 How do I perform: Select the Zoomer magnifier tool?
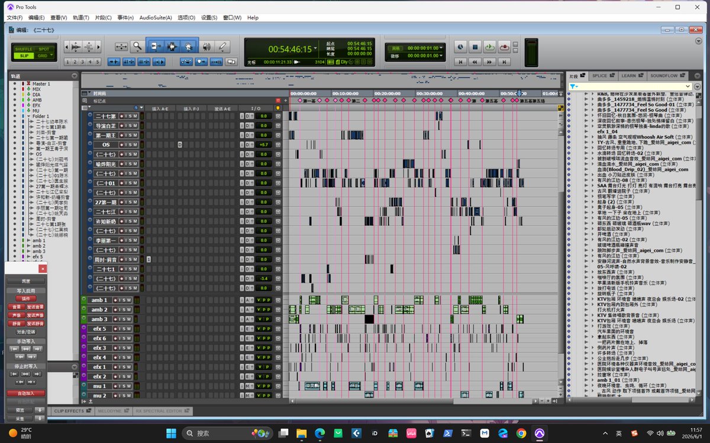(x=137, y=46)
